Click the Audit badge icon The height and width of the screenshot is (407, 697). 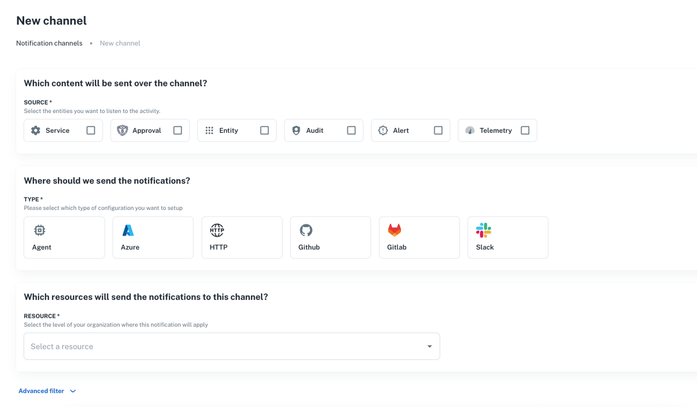(x=296, y=130)
